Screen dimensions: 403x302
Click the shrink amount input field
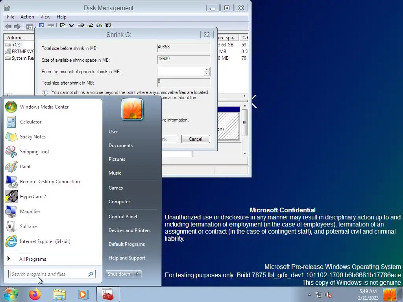point(180,72)
